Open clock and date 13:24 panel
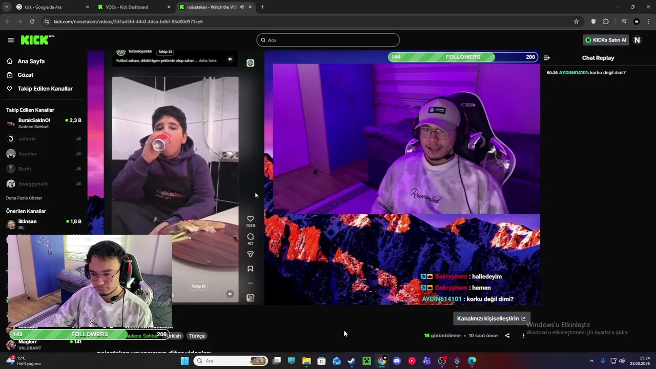 (x=641, y=361)
